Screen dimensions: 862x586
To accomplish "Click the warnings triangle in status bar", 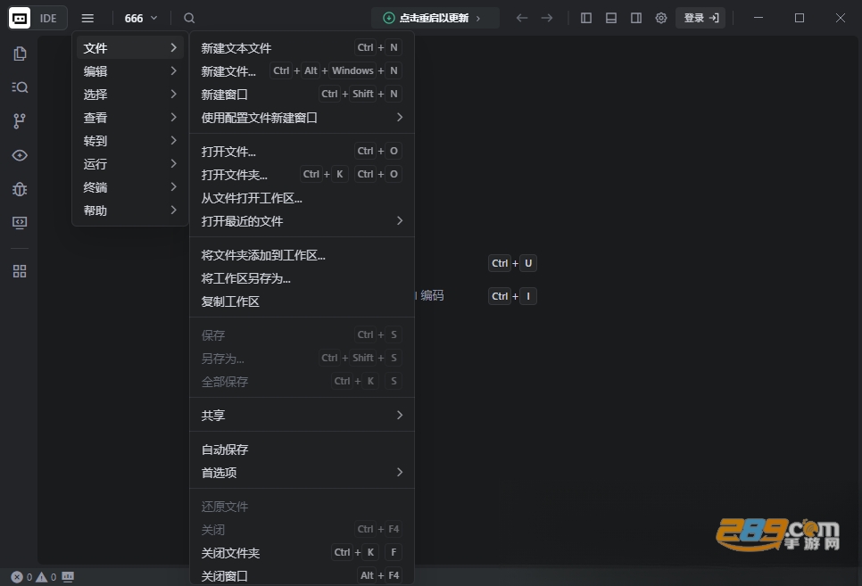I will point(41,577).
